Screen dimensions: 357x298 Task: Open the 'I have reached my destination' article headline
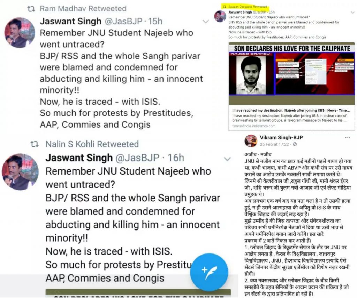(x=291, y=110)
